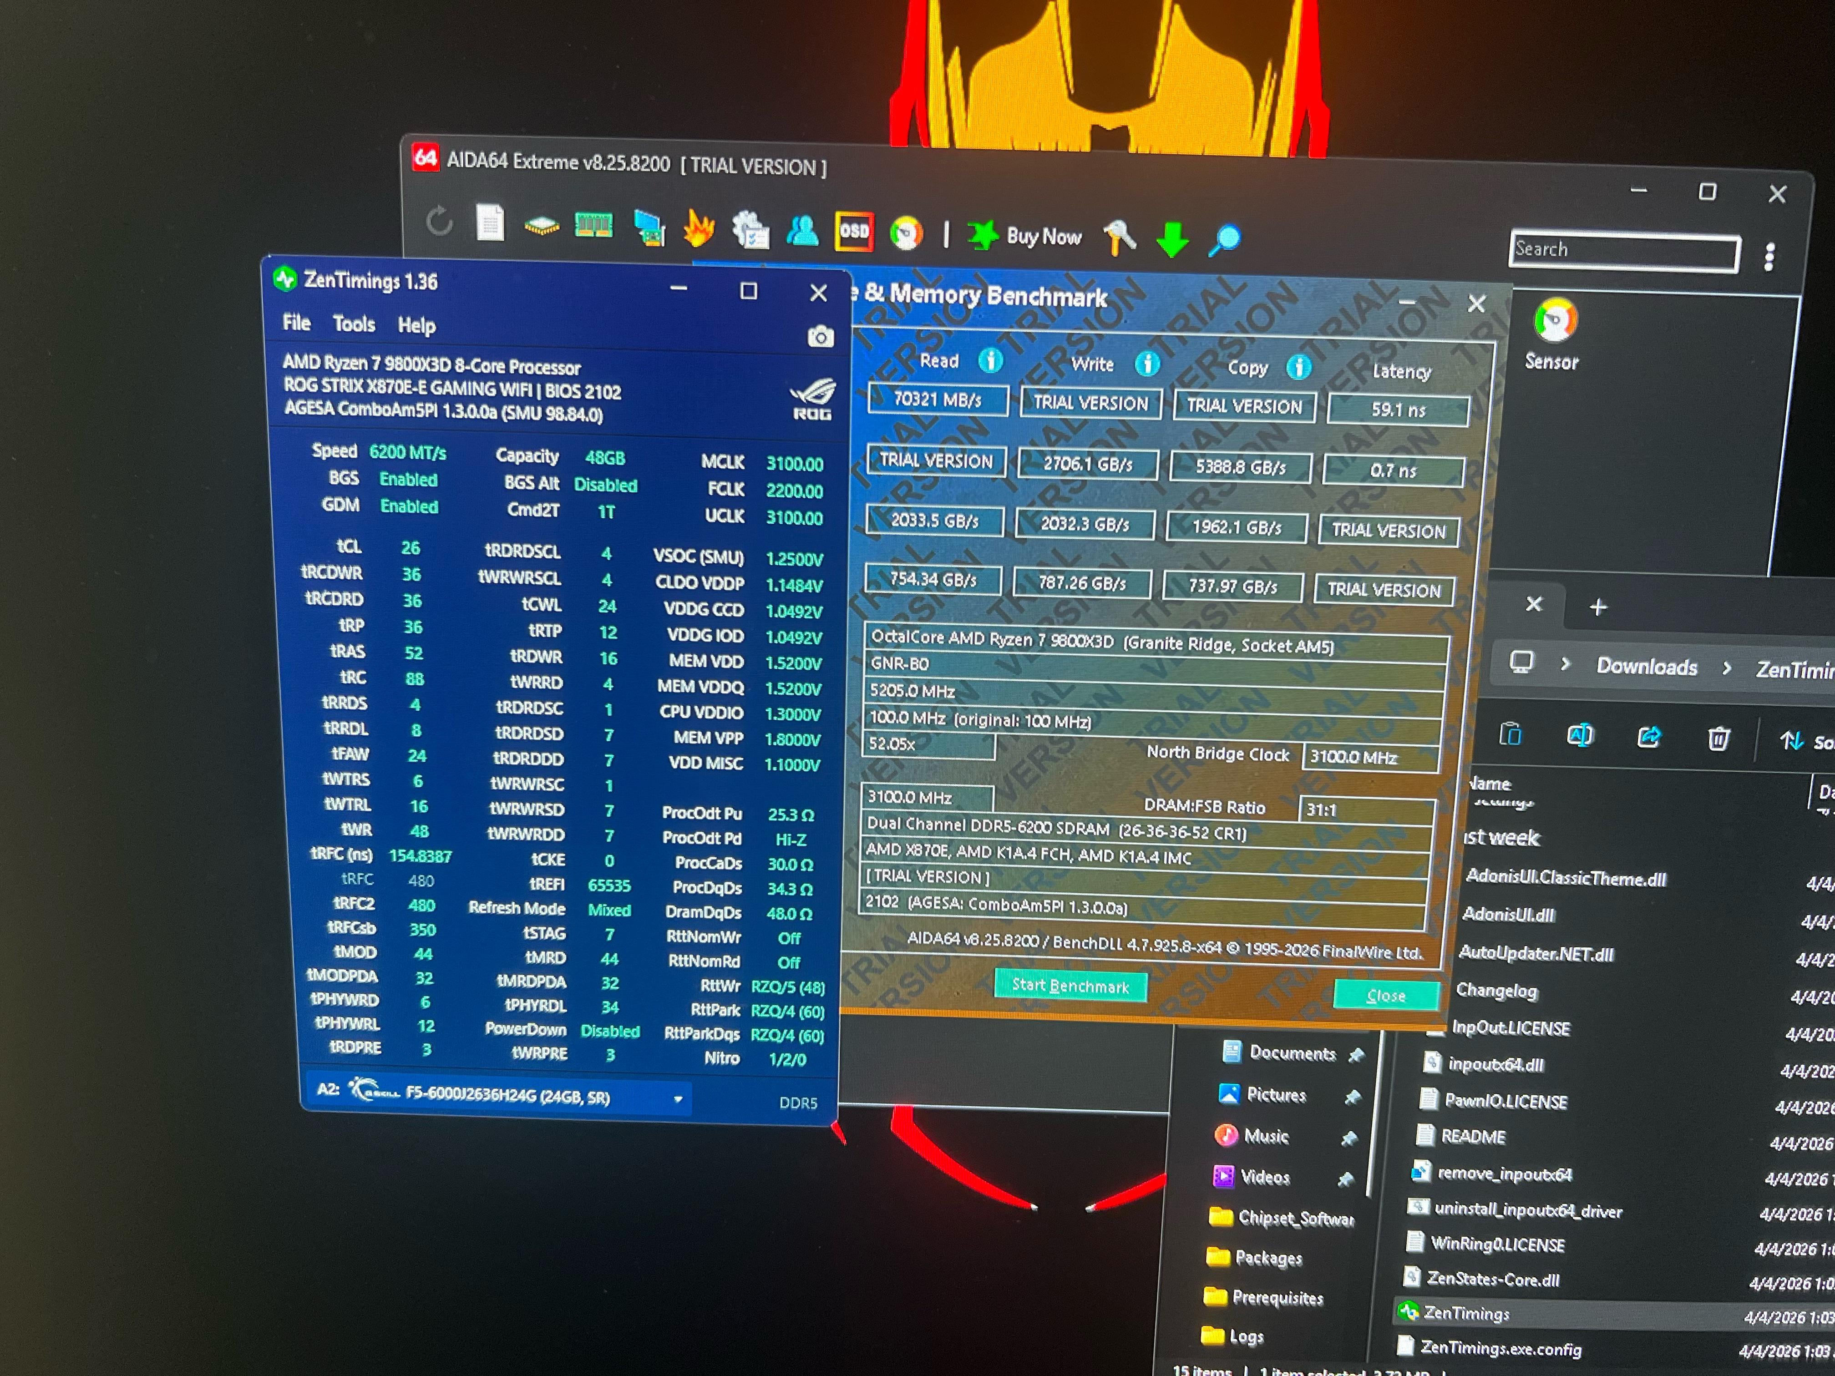This screenshot has width=1835, height=1376.
Task: Open the ZenTimings Tools menu
Action: tap(354, 324)
